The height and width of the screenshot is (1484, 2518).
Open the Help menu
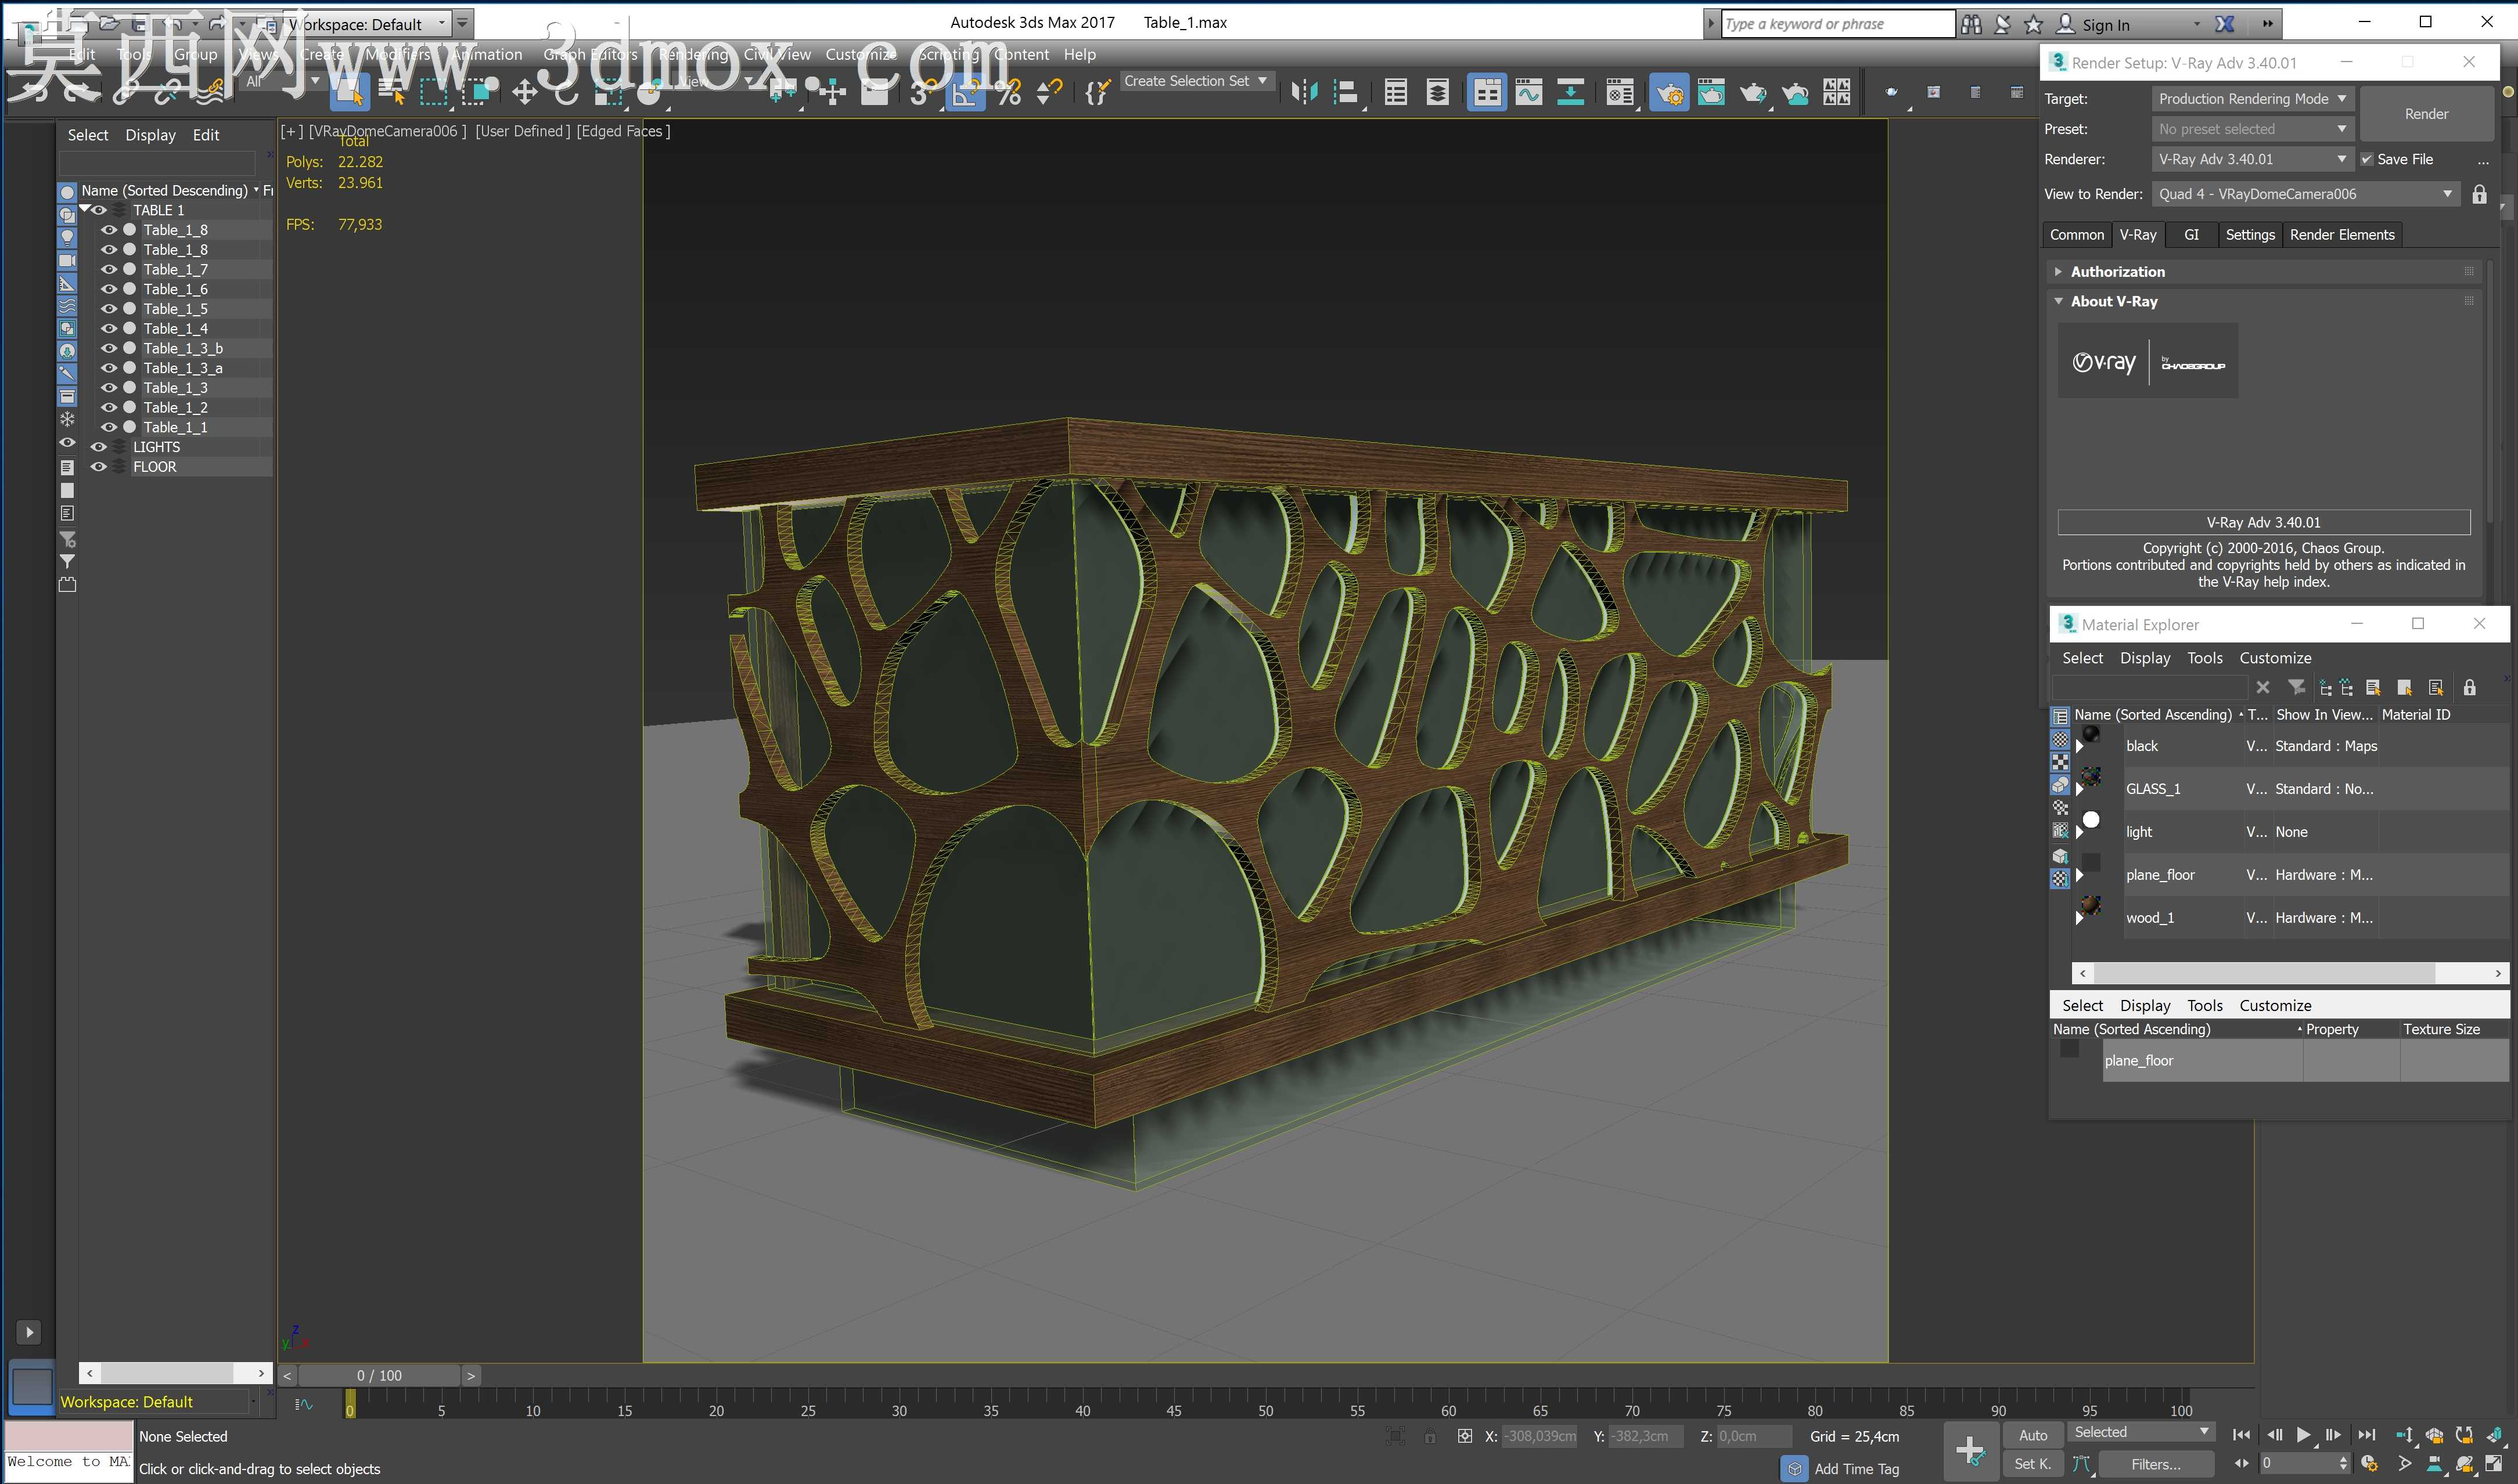pos(1080,54)
